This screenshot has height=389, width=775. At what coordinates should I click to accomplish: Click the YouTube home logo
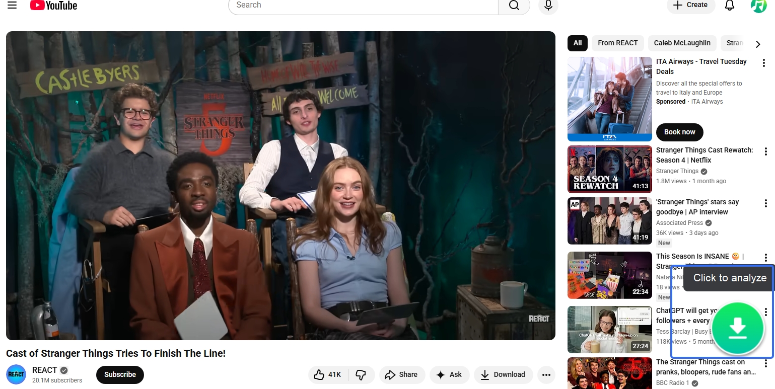(x=53, y=5)
